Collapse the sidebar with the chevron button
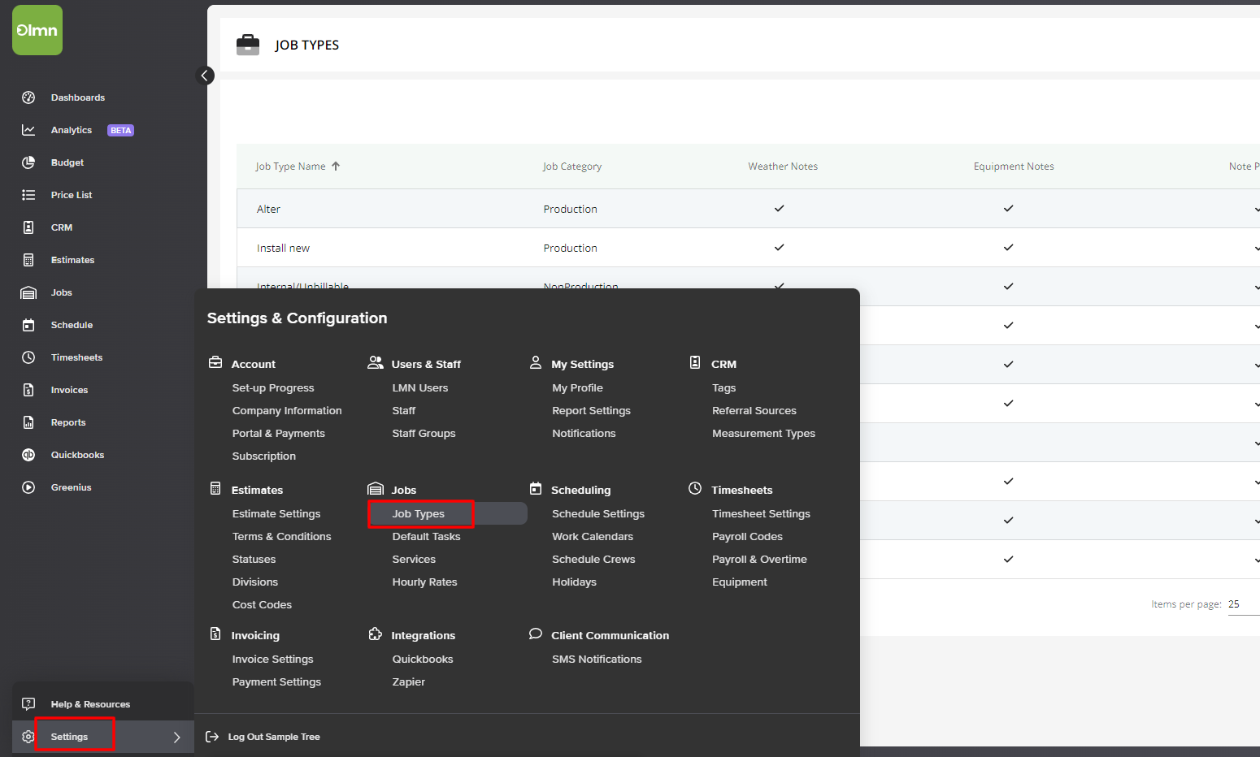Viewport: 1260px width, 757px height. coord(206,76)
